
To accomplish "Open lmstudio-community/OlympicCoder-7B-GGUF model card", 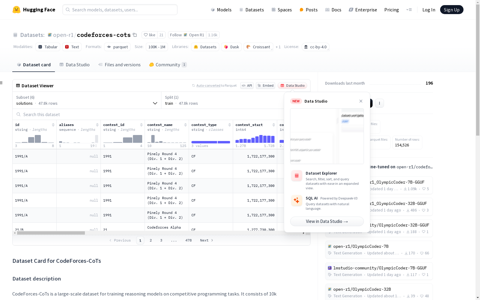I will coord(379,271).
